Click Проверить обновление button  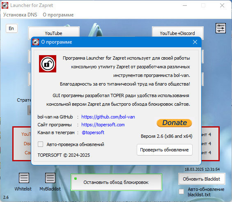[x=165, y=150]
